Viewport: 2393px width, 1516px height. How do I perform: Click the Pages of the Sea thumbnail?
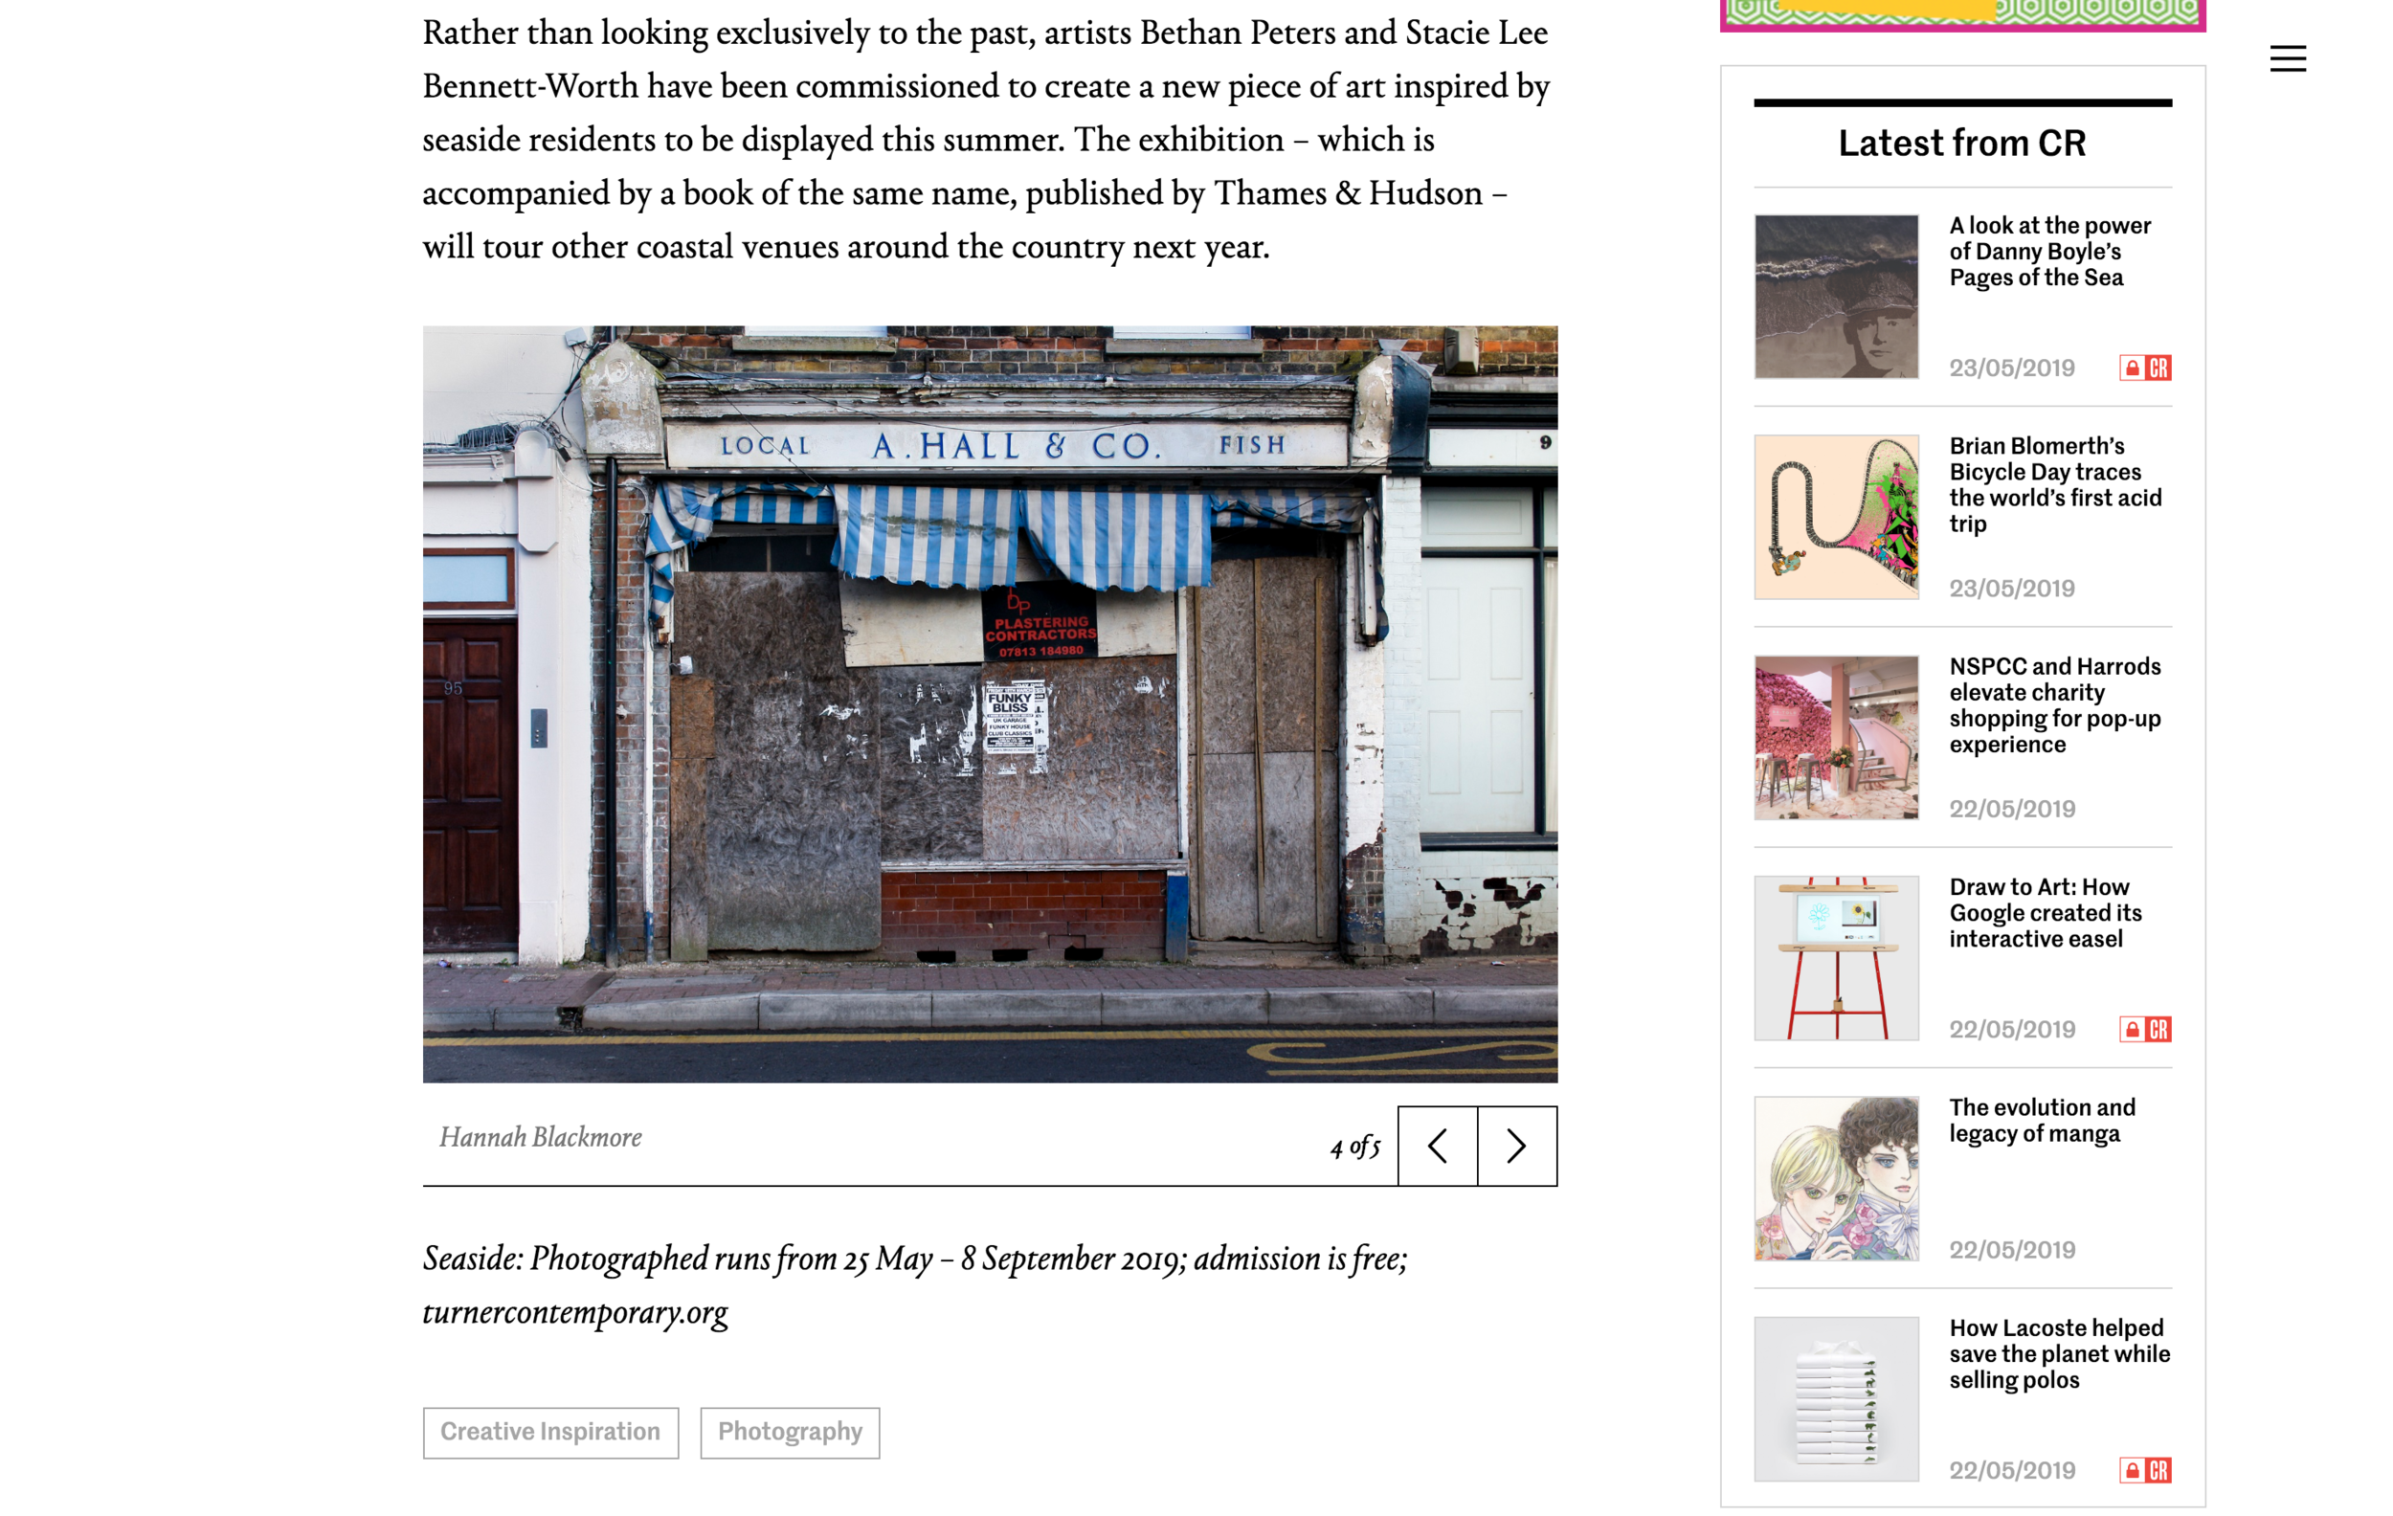click(1837, 296)
